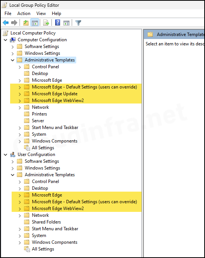This screenshot has height=258, width=205.
Task: Select the Server tree item
Action: (38, 121)
